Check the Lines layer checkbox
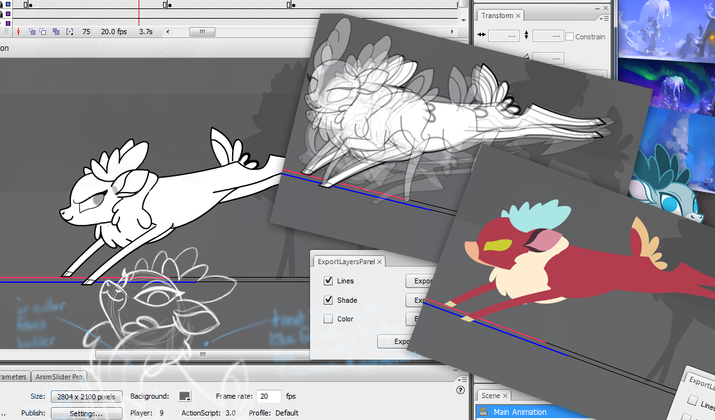Image resolution: width=715 pixels, height=420 pixels. coord(328,281)
